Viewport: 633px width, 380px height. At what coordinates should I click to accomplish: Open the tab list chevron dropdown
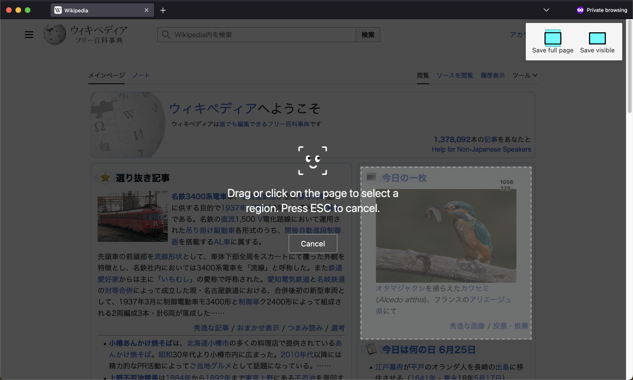coord(546,10)
